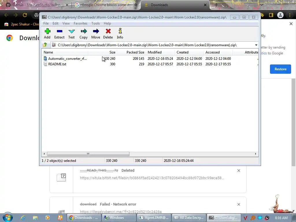The height and width of the screenshot is (222, 296).
Task: Click the blue Restore button
Action: pos(280,69)
